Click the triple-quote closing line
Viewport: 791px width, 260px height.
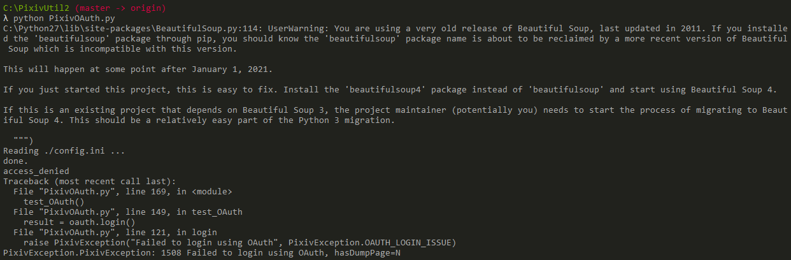[x=23, y=140]
